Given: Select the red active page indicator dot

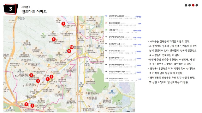Looking at the screenshot, I should click(x=193, y=5).
